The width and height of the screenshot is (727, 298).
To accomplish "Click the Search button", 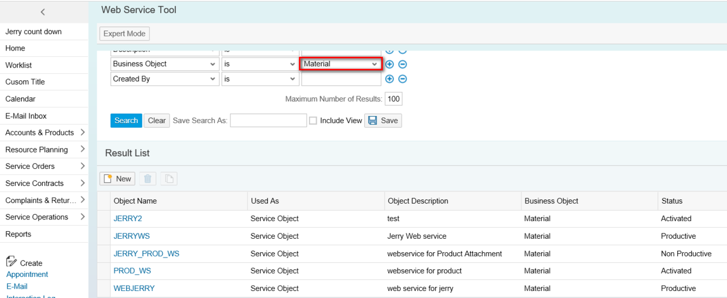I will pos(125,120).
